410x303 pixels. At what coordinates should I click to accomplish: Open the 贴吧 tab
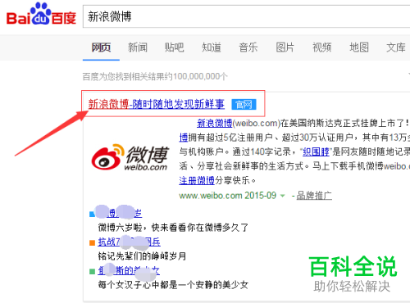click(x=175, y=47)
